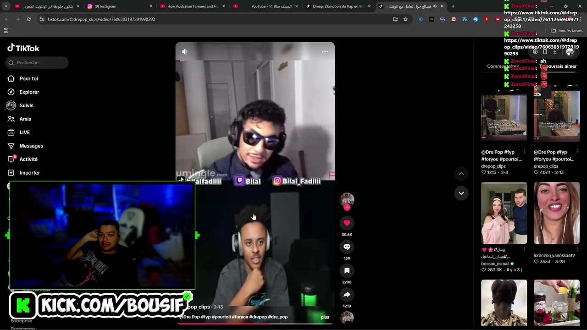
Task: Seek on the red video progress bar
Action: 255,323
